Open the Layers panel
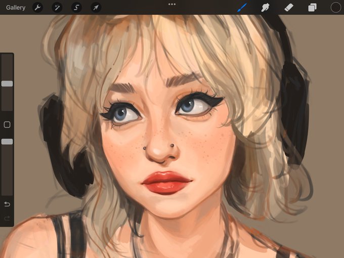 pyautogui.click(x=312, y=8)
